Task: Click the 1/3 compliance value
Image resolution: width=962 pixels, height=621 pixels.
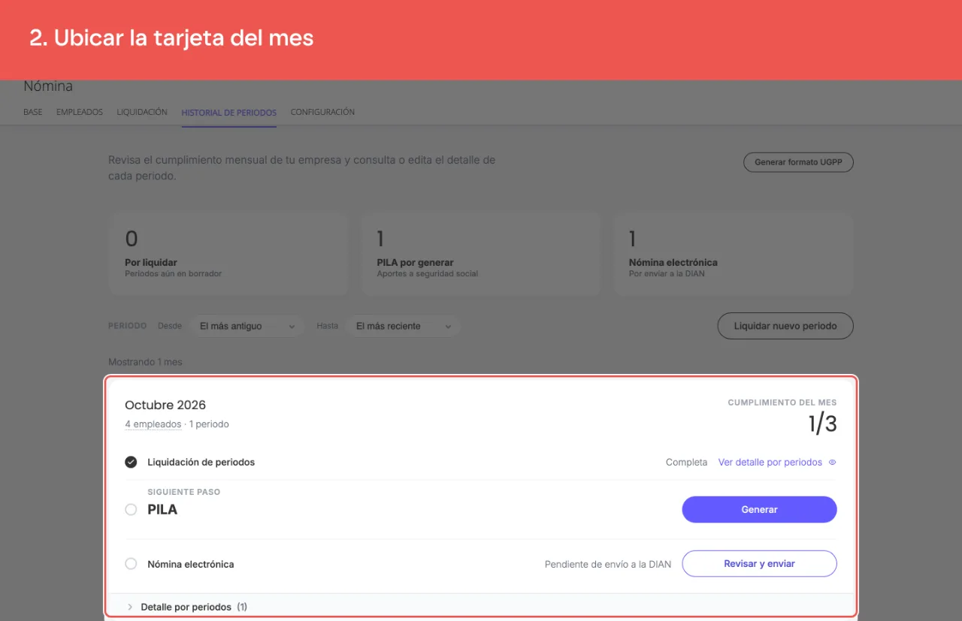Action: 822,424
